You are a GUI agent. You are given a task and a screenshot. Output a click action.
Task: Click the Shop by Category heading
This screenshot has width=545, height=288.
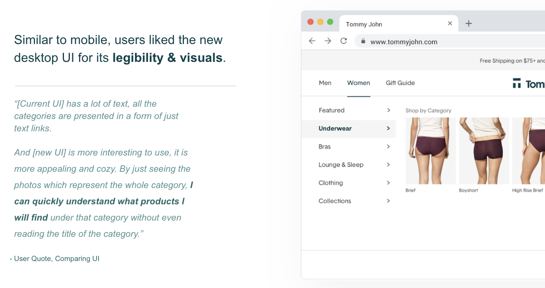(428, 111)
